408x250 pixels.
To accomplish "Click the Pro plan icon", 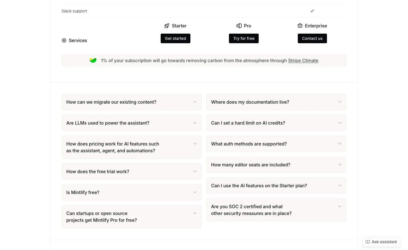I will tap(239, 26).
